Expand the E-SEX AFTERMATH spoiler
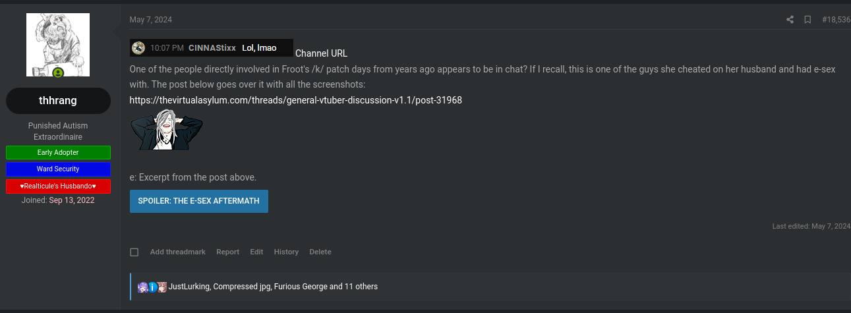Screen dimensions: 851x313 [199, 201]
